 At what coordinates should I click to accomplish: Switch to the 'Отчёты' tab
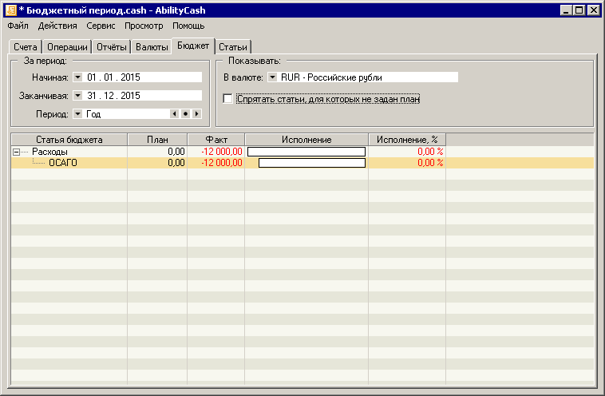pos(111,47)
